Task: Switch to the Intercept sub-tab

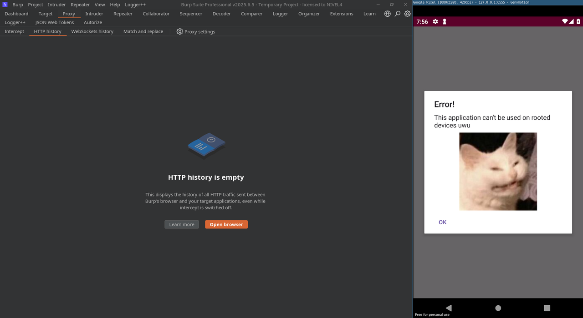Action: pos(14,31)
